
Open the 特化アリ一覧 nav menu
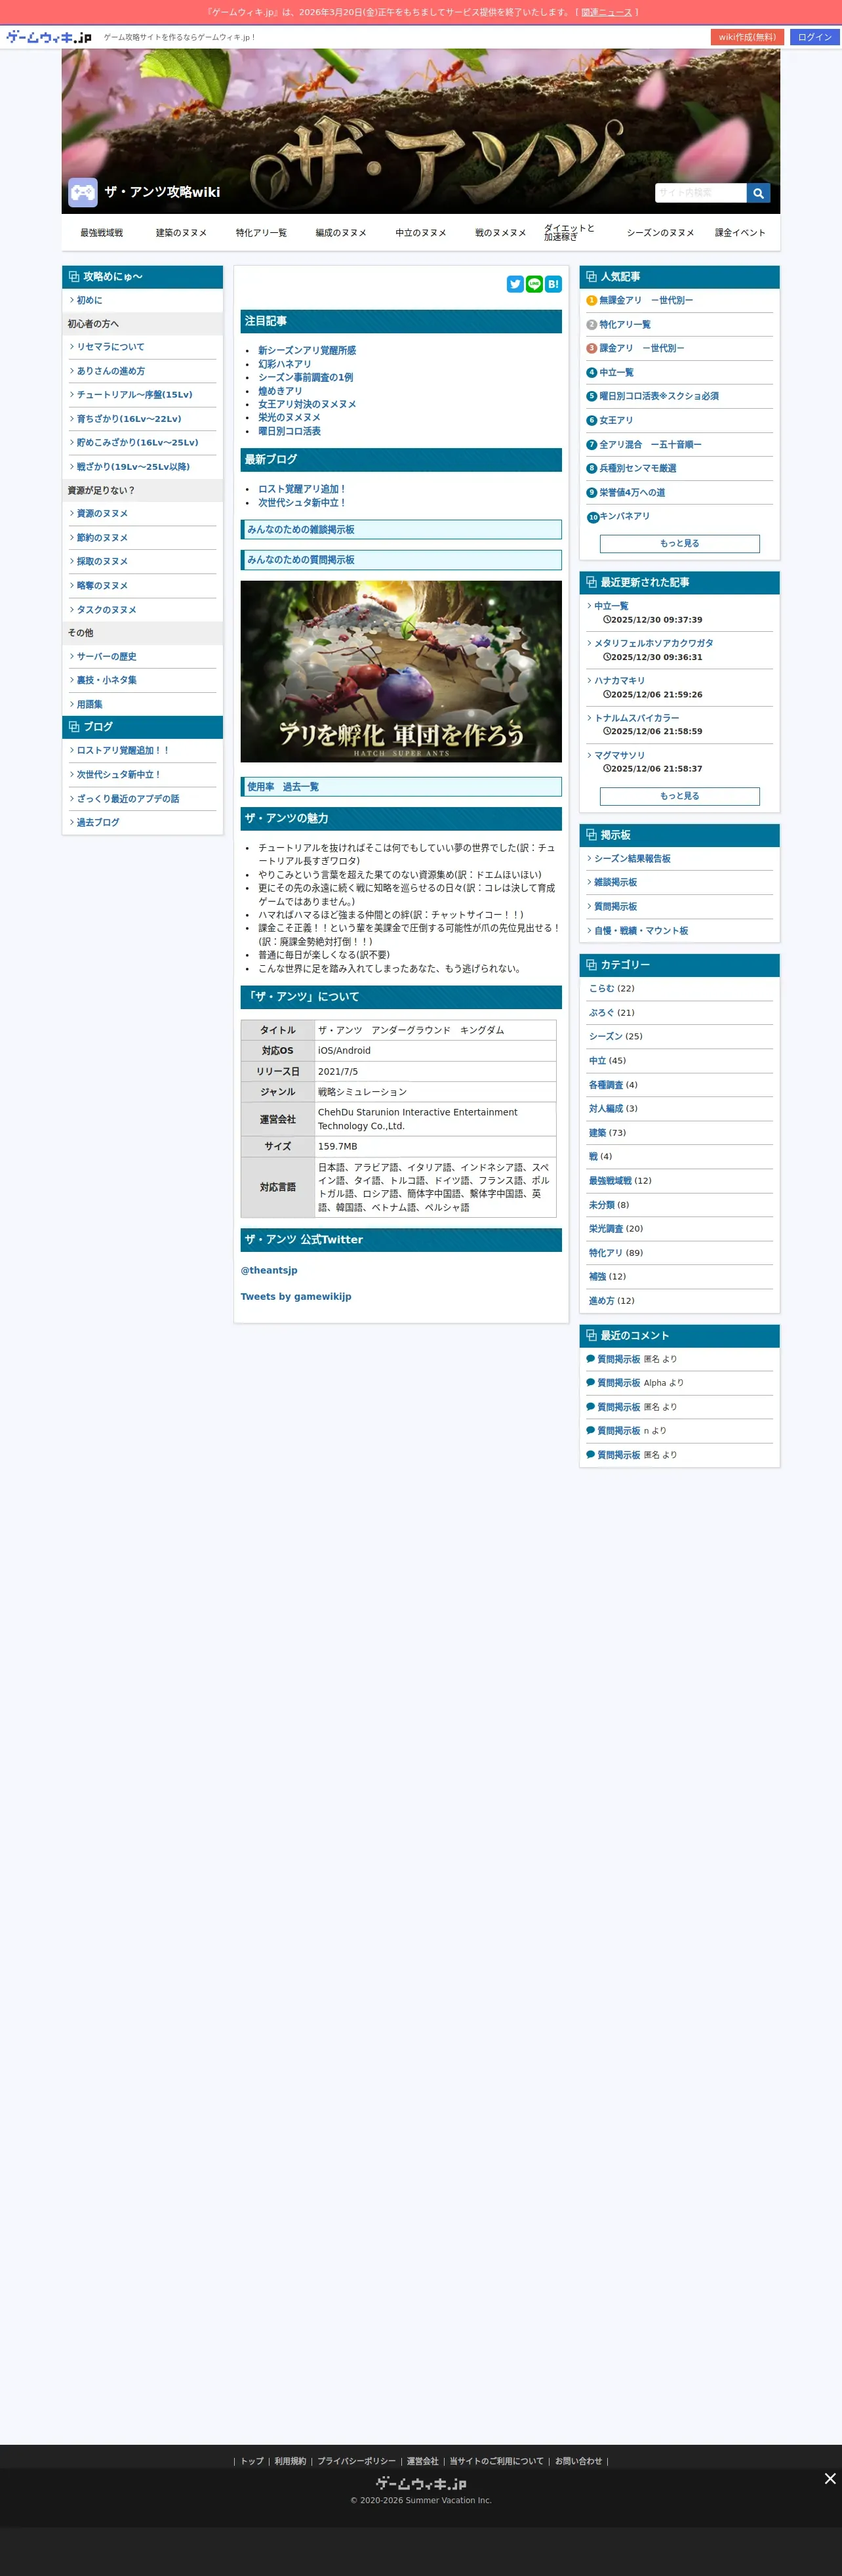[x=261, y=233]
